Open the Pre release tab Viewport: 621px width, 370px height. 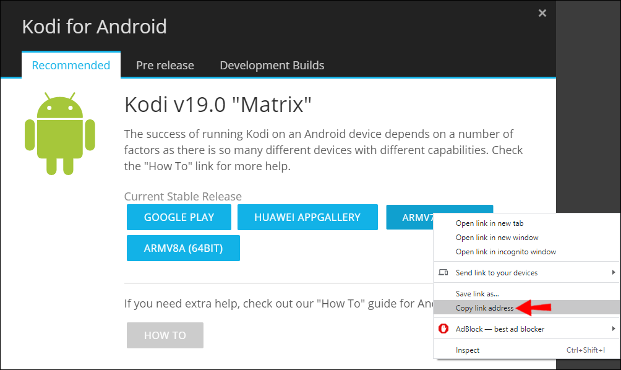pyautogui.click(x=165, y=65)
